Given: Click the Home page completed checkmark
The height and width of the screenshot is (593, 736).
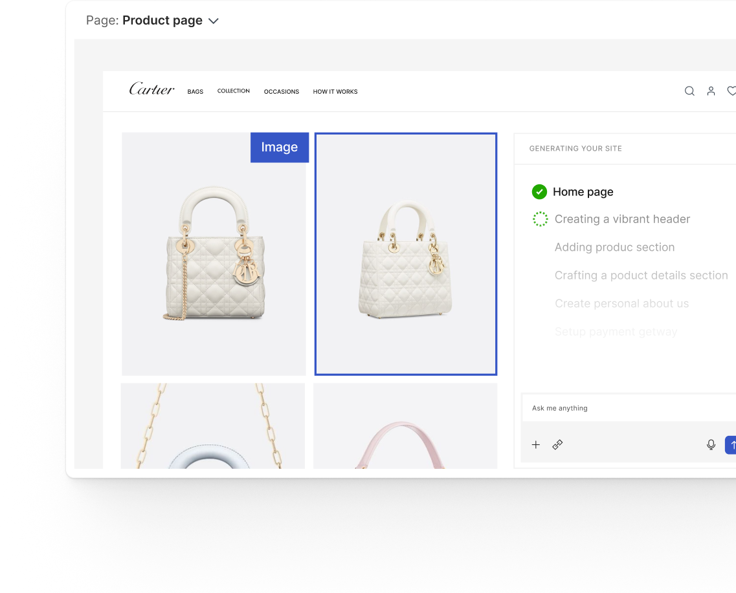Looking at the screenshot, I should coord(540,191).
